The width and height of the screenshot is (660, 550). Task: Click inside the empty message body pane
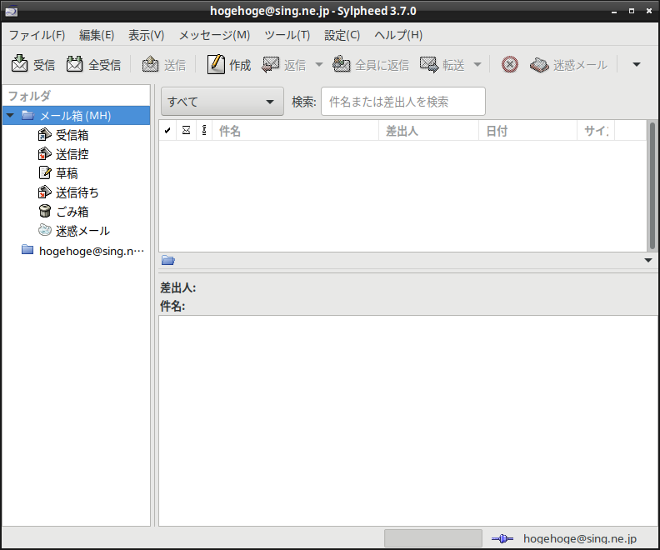(407, 420)
